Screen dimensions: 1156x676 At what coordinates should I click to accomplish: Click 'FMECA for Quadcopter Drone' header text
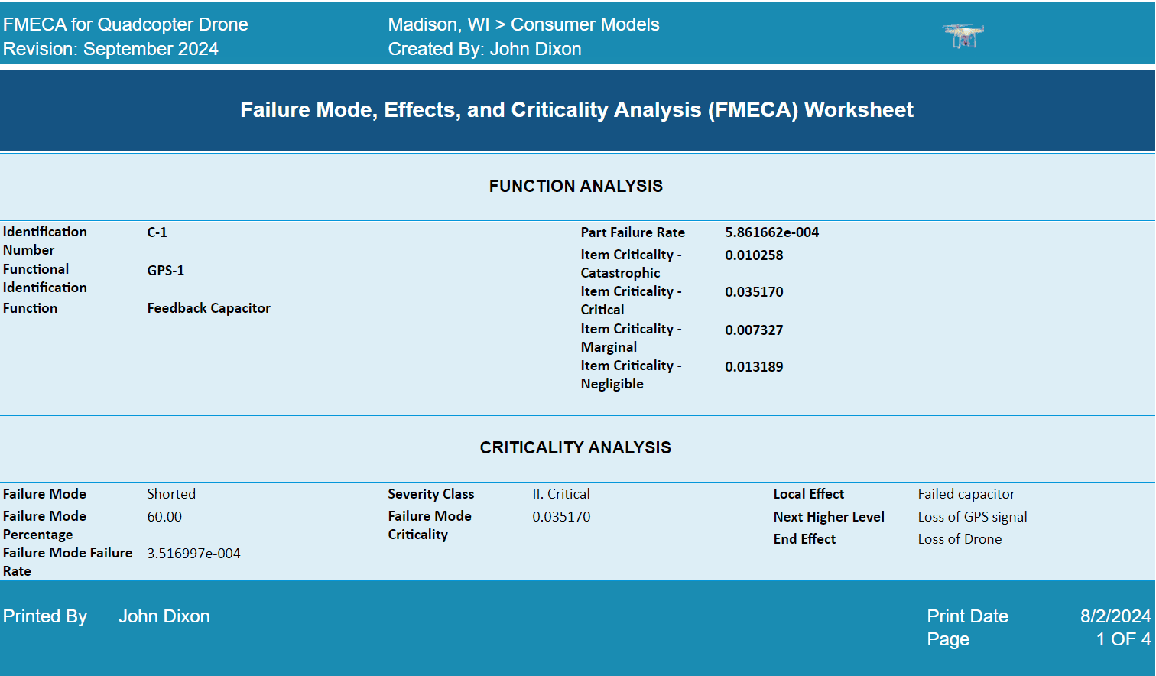click(x=125, y=24)
